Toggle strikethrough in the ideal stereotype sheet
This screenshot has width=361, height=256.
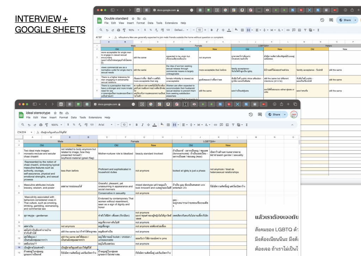point(148,125)
